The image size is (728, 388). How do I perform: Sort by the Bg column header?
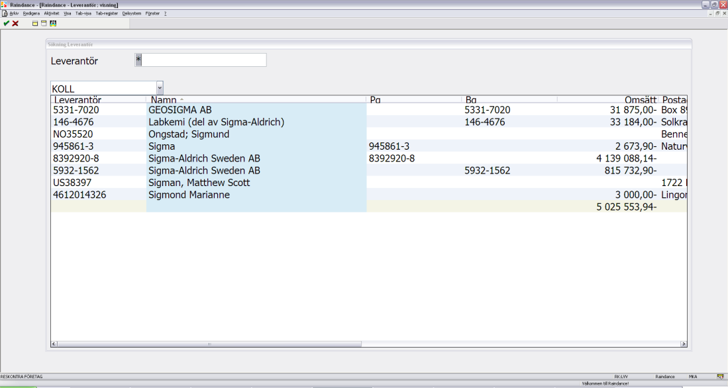point(510,99)
